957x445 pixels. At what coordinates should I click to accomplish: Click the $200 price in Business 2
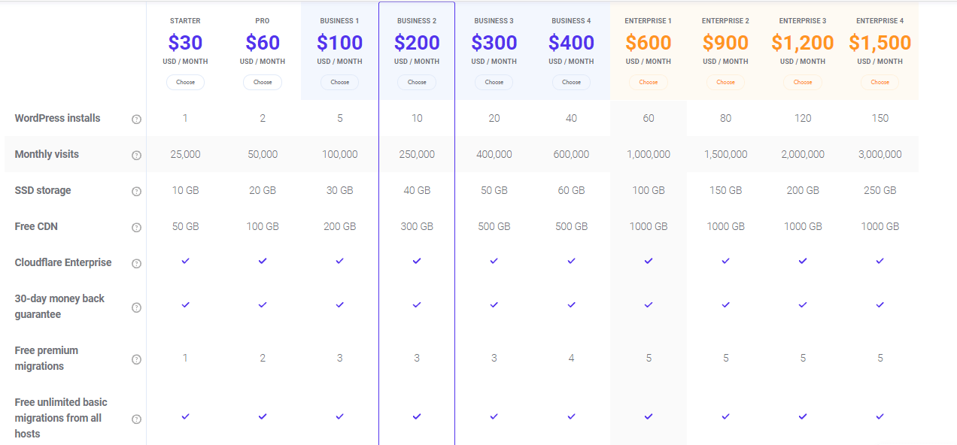pyautogui.click(x=417, y=42)
